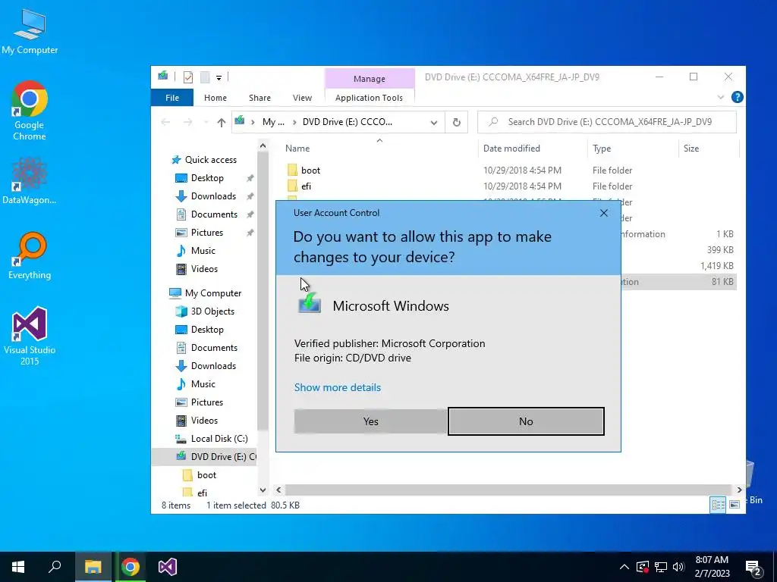Switch to the View ribbon tab

302,98
